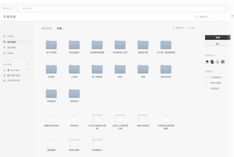
Task: Open the 固资登记表 folder
Action: point(143,45)
